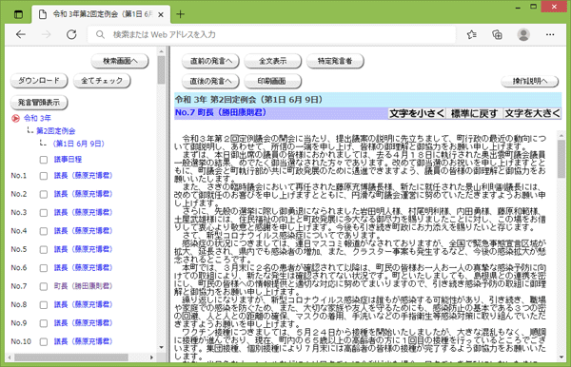Viewport: 571px width, 367px height.
Task: Open the favorites star icon
Action: click(x=472, y=34)
